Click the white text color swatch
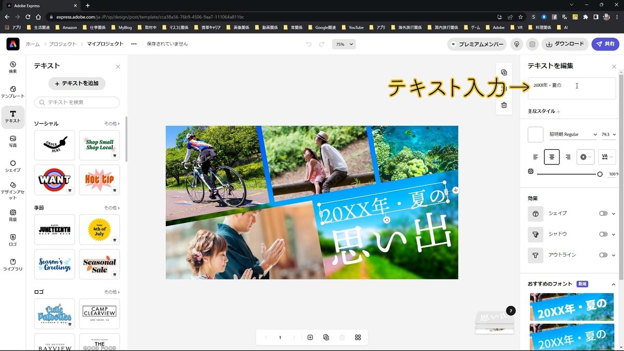 [x=536, y=135]
